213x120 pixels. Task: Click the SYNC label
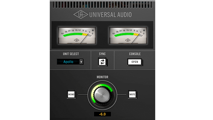pyautogui.click(x=102, y=54)
